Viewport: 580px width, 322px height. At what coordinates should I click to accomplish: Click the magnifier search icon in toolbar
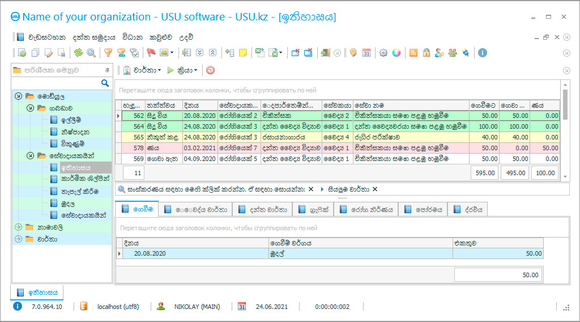[91, 53]
